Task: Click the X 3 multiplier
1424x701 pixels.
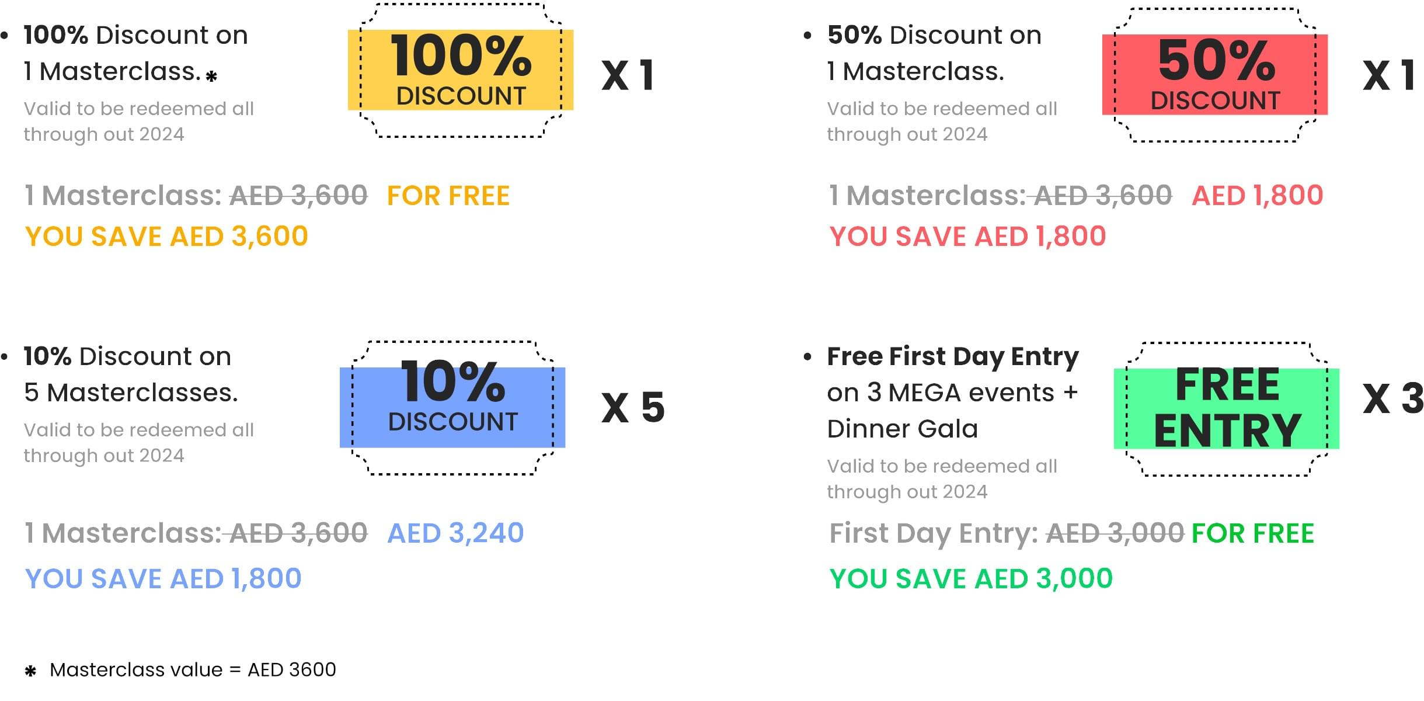Action: [1393, 399]
